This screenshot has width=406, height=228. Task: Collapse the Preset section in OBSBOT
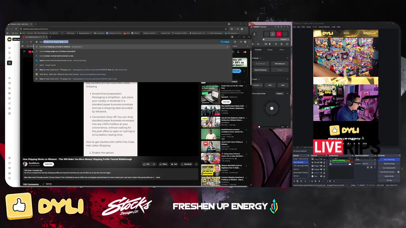[287, 79]
